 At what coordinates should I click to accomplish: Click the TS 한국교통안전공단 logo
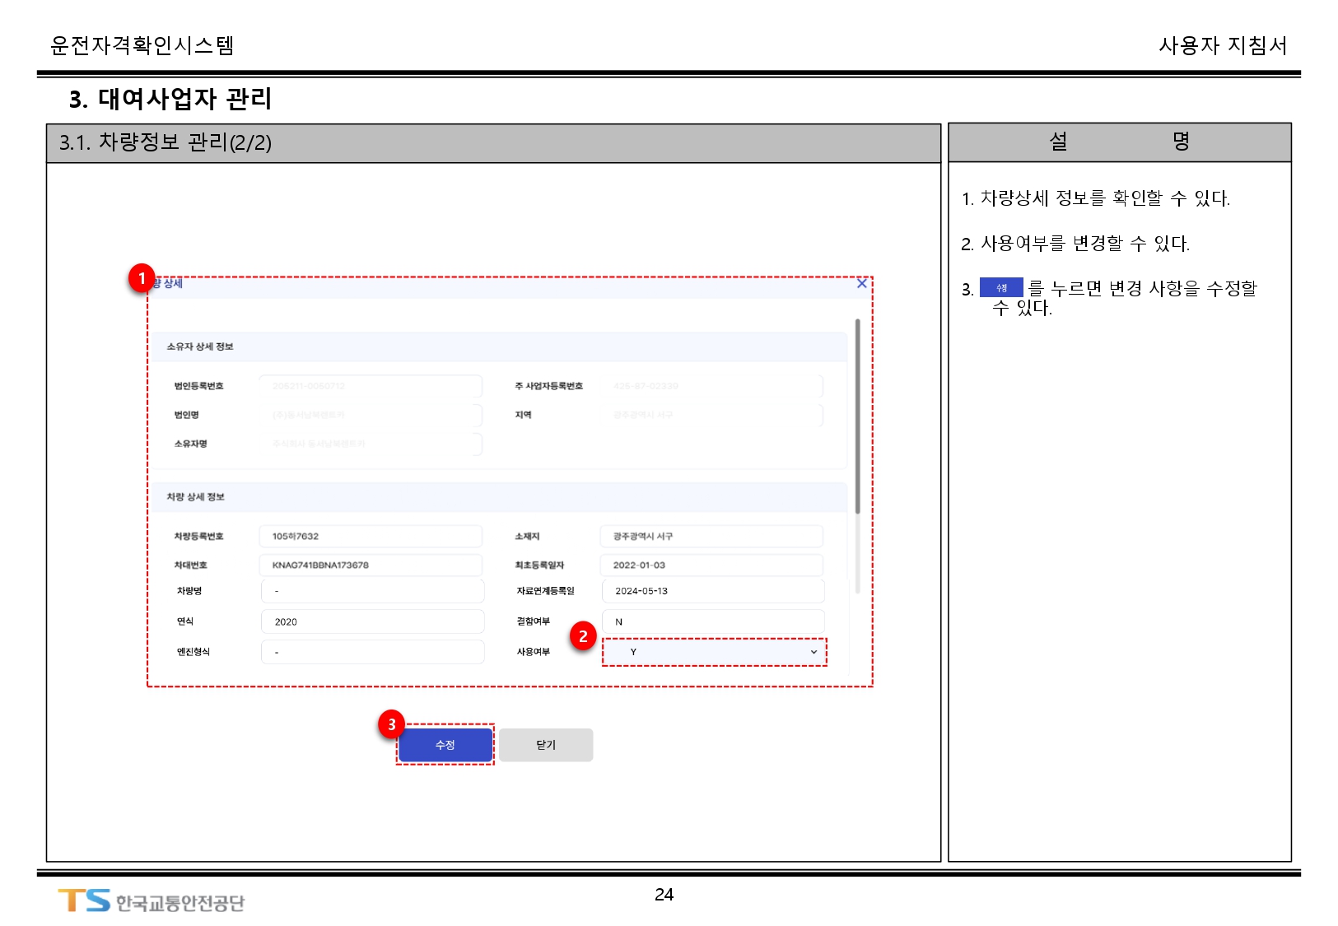pyautogui.click(x=152, y=901)
